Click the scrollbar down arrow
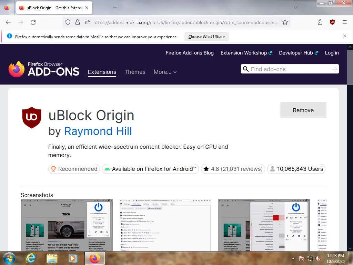 (x=350, y=248)
